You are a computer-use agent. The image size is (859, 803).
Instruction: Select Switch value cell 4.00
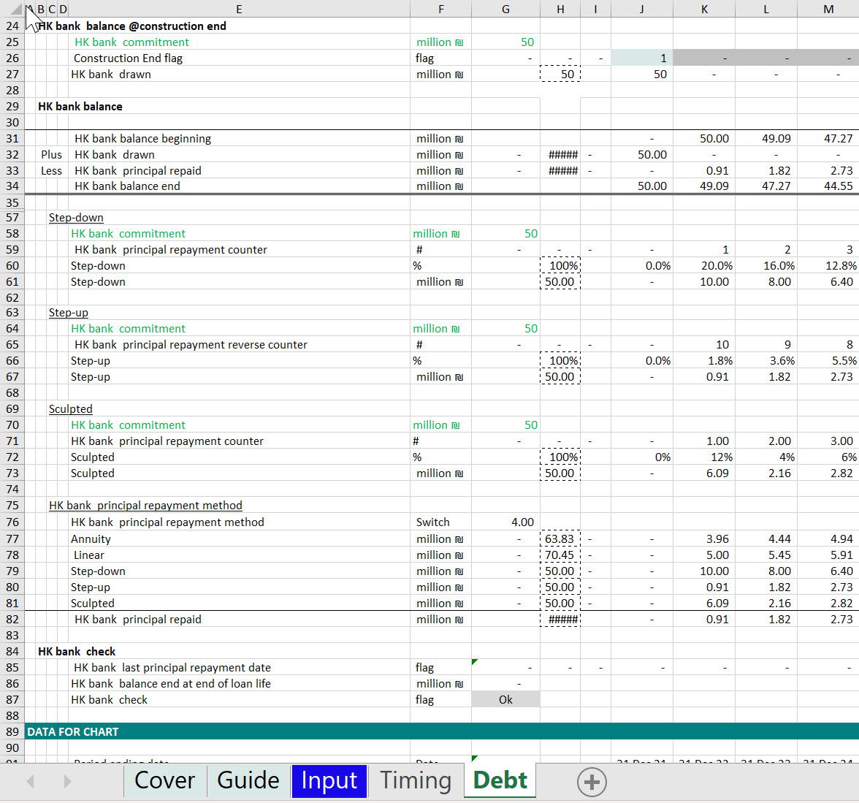click(505, 522)
